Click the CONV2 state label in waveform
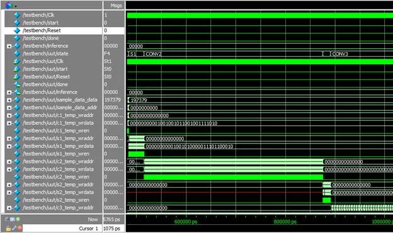The height and width of the screenshot is (233, 393). (x=154, y=54)
